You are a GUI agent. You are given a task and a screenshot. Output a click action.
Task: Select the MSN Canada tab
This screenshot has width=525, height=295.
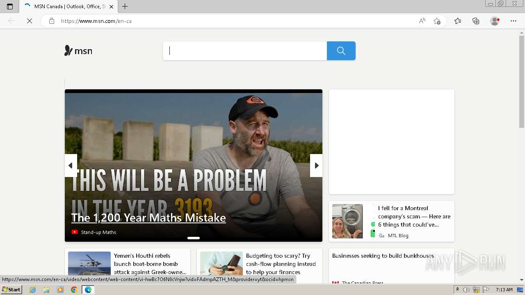pos(68,7)
